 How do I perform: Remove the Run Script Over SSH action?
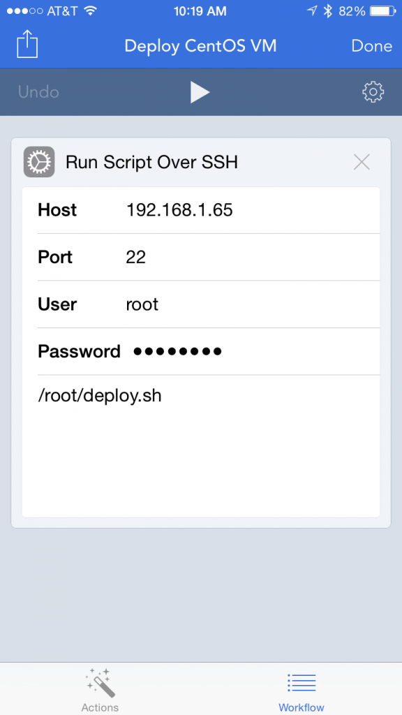pos(362,162)
